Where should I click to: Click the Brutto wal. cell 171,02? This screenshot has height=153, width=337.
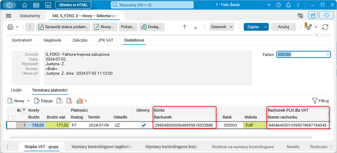coord(58,125)
